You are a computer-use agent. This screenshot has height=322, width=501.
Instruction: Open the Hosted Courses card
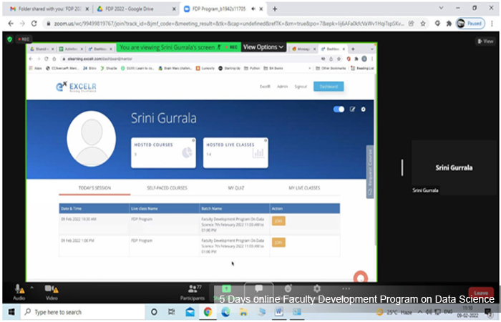[163, 152]
